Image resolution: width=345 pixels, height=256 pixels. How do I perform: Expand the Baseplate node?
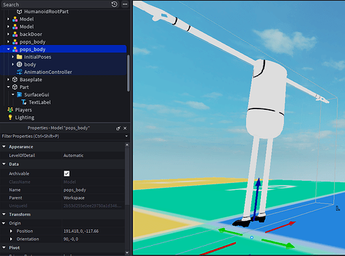[x=8, y=79]
